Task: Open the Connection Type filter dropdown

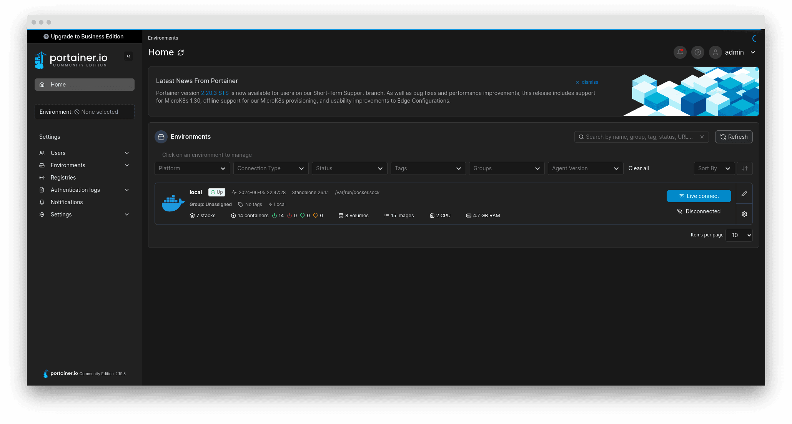Action: pyautogui.click(x=271, y=168)
